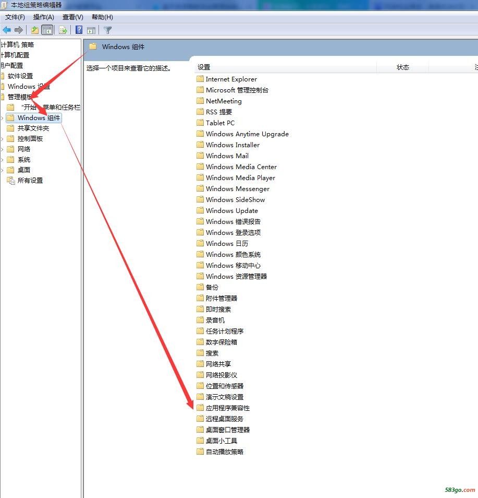Select 所有设置 in the tree

pos(30,181)
